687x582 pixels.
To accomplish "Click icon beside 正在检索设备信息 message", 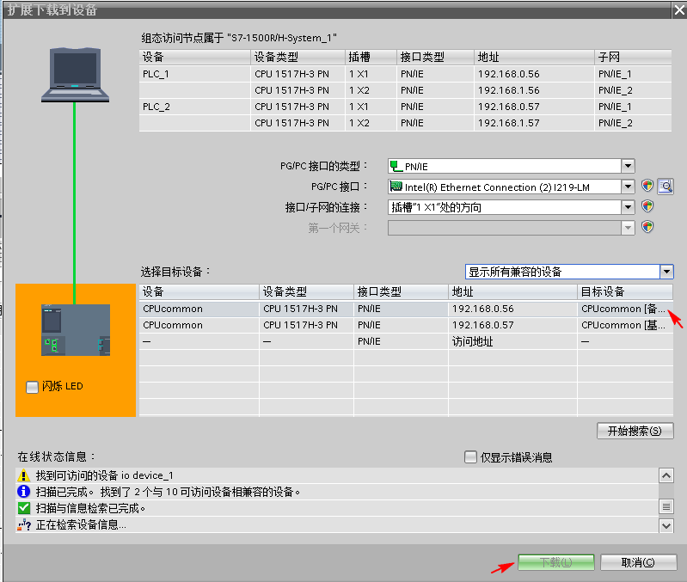I will 24,524.
